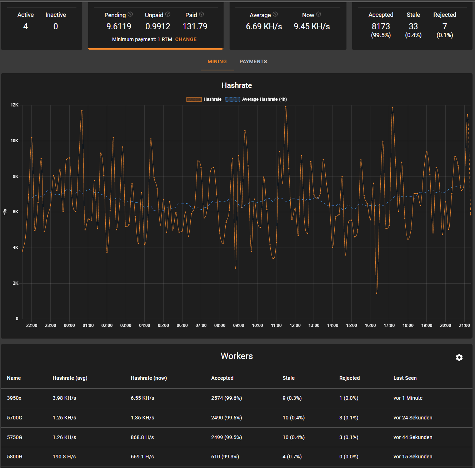Switch to the MINING tab
Viewport: 475px width, 468px height.
pos(217,61)
